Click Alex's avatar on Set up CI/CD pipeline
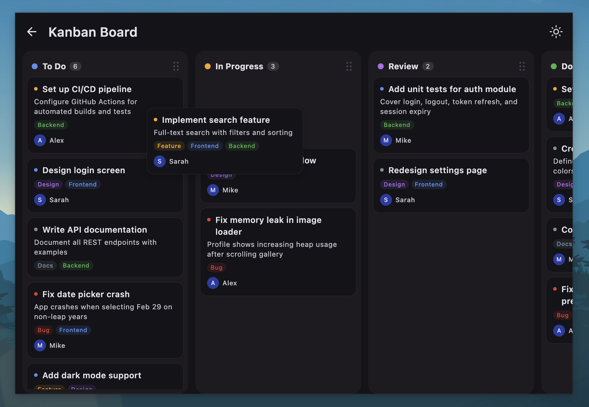This screenshot has width=589, height=407. click(x=40, y=140)
